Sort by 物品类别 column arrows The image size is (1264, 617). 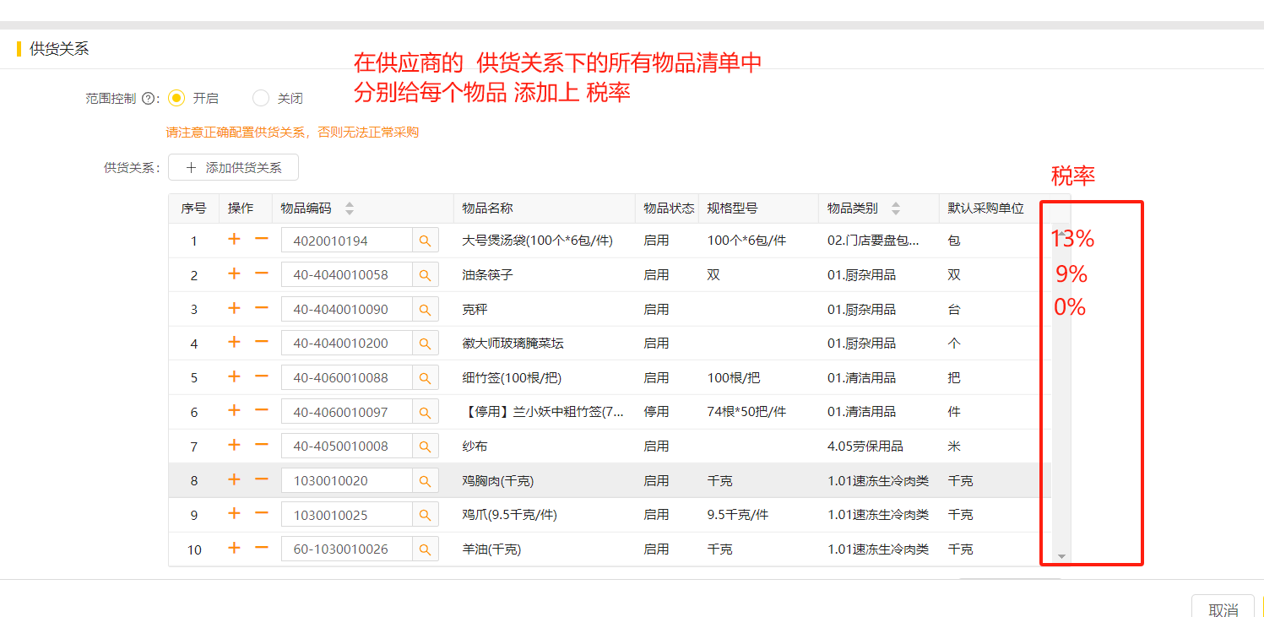point(896,208)
